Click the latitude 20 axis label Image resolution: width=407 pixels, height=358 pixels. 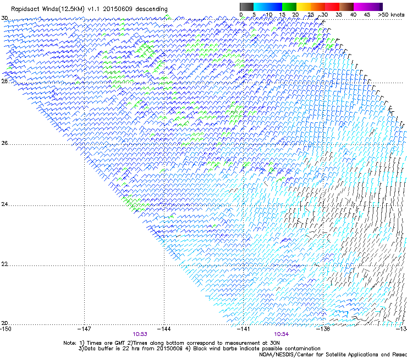click(x=4, y=323)
